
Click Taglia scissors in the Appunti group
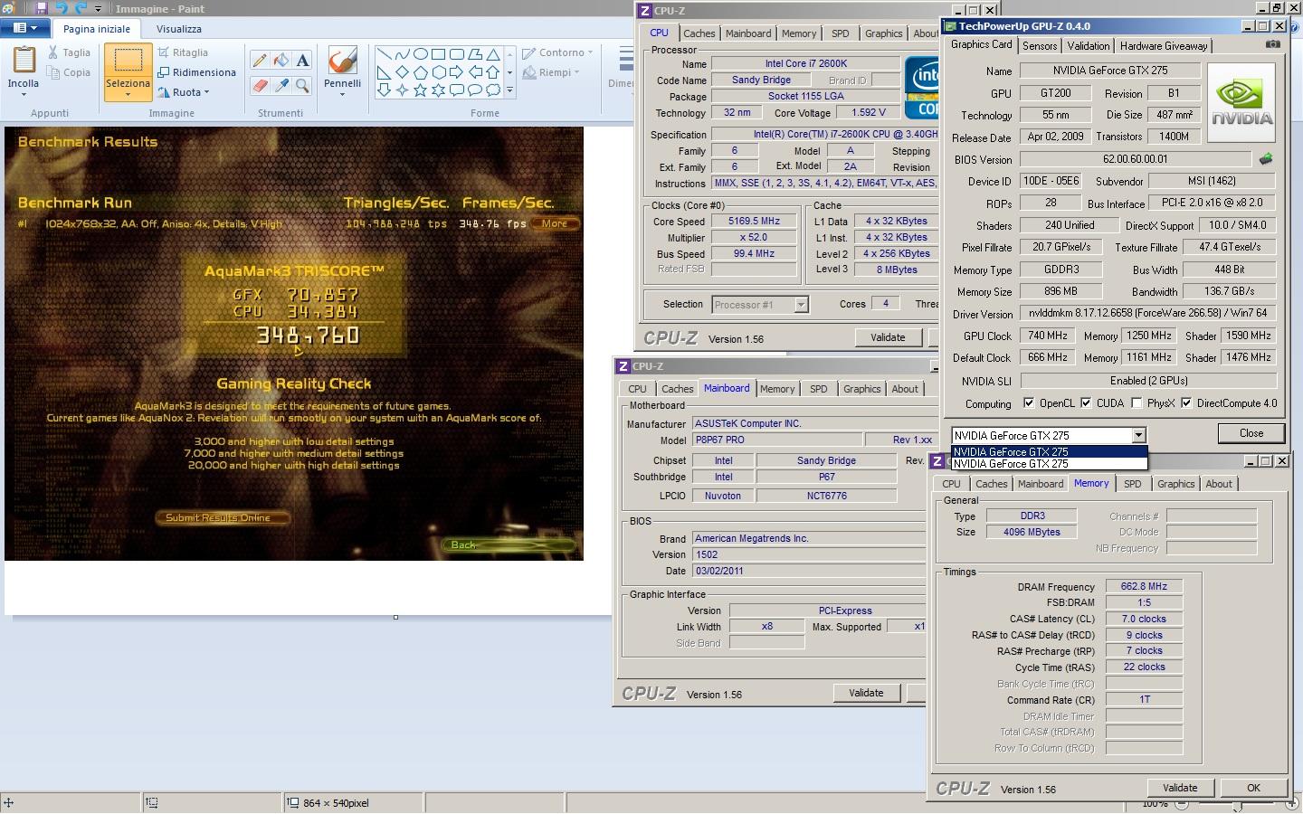(x=70, y=52)
